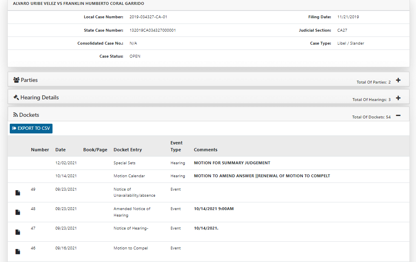
Task: Click the Parties section title
Action: coord(29,80)
